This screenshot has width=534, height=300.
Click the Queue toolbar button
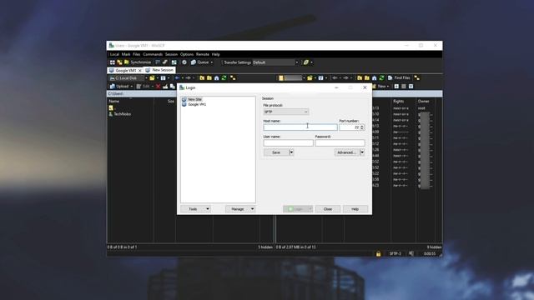click(201, 62)
